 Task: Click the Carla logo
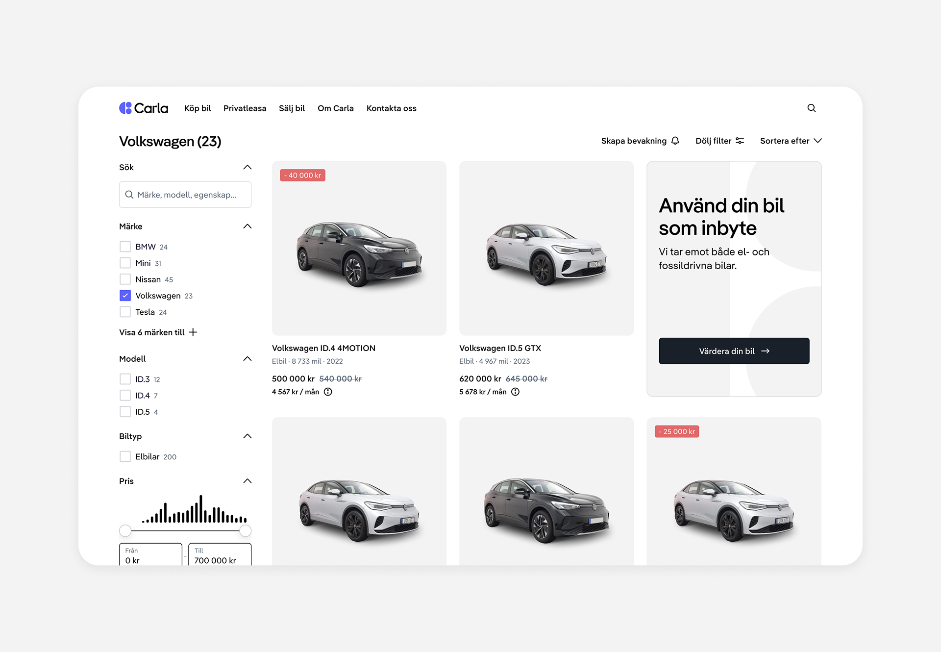pos(143,108)
